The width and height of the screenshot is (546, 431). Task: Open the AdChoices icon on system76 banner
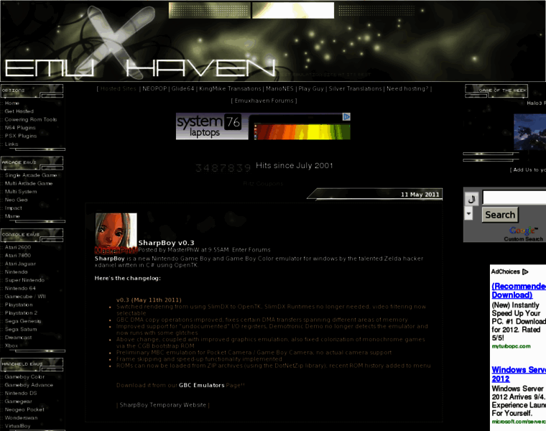coord(346,116)
